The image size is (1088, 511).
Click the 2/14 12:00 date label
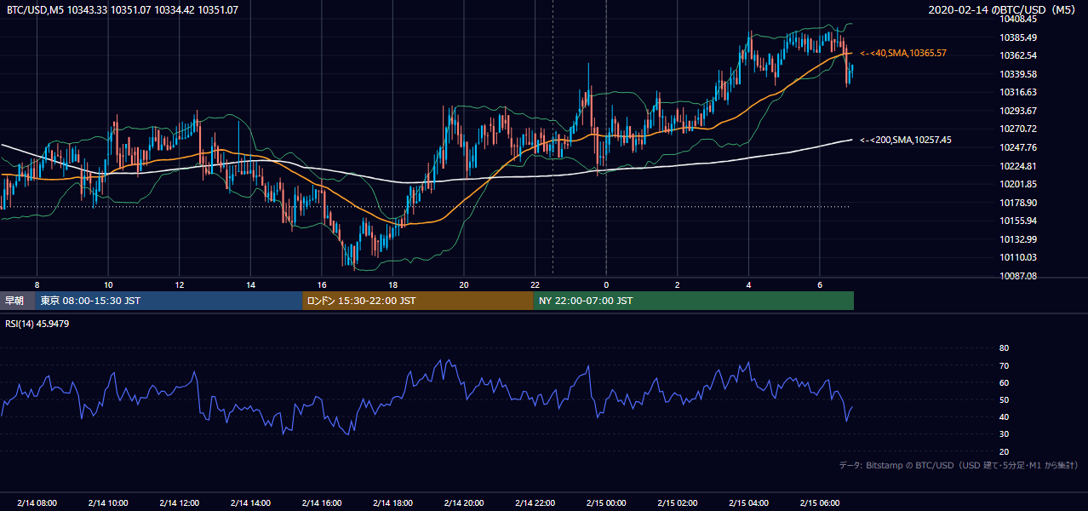tap(179, 502)
